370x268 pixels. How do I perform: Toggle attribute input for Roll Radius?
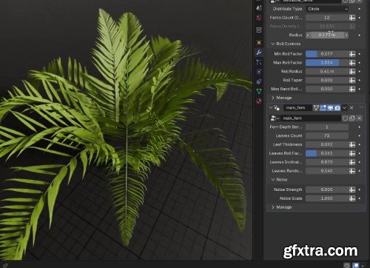point(352,71)
